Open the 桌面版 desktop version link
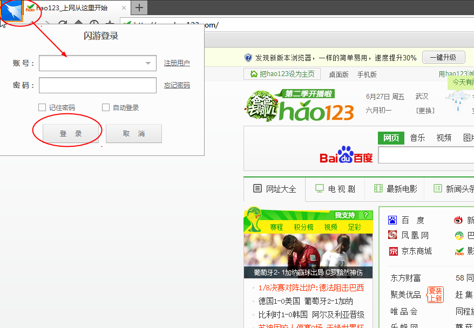The image size is (474, 328). [x=338, y=74]
